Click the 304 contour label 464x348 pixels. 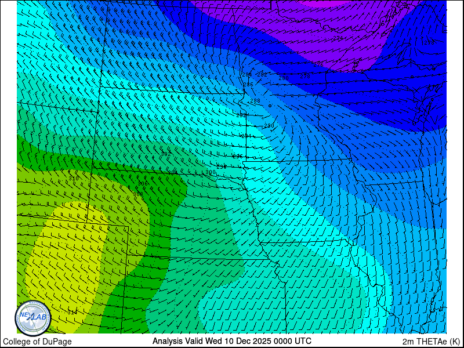pyautogui.click(x=173, y=173)
